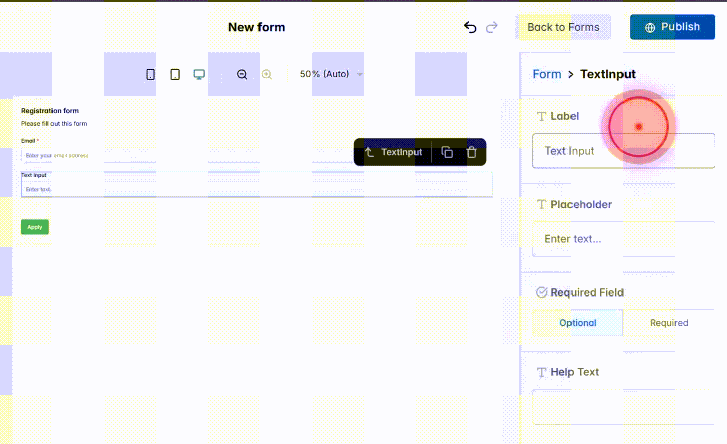Select TextInput in the breadcrumb
This screenshot has height=444, width=727.
[x=608, y=74]
